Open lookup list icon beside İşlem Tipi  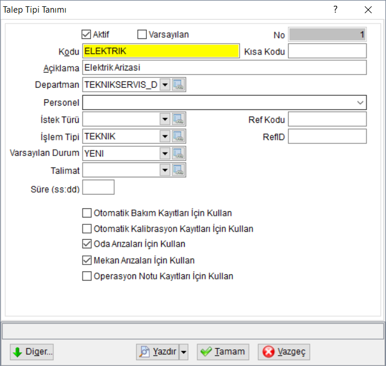178,136
